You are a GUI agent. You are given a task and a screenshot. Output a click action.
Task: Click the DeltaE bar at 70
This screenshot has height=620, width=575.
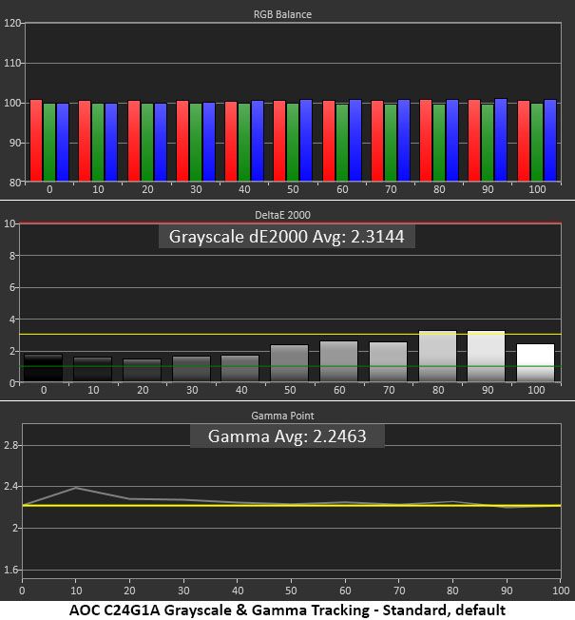click(388, 361)
